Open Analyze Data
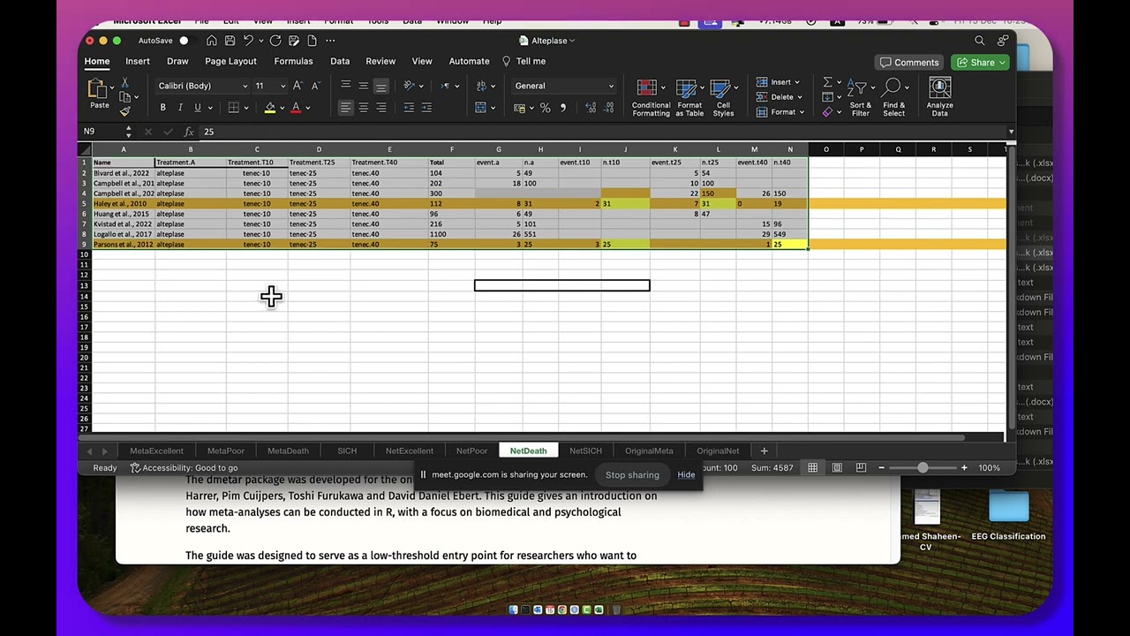Viewport: 1130px width, 636px height. coord(939,97)
